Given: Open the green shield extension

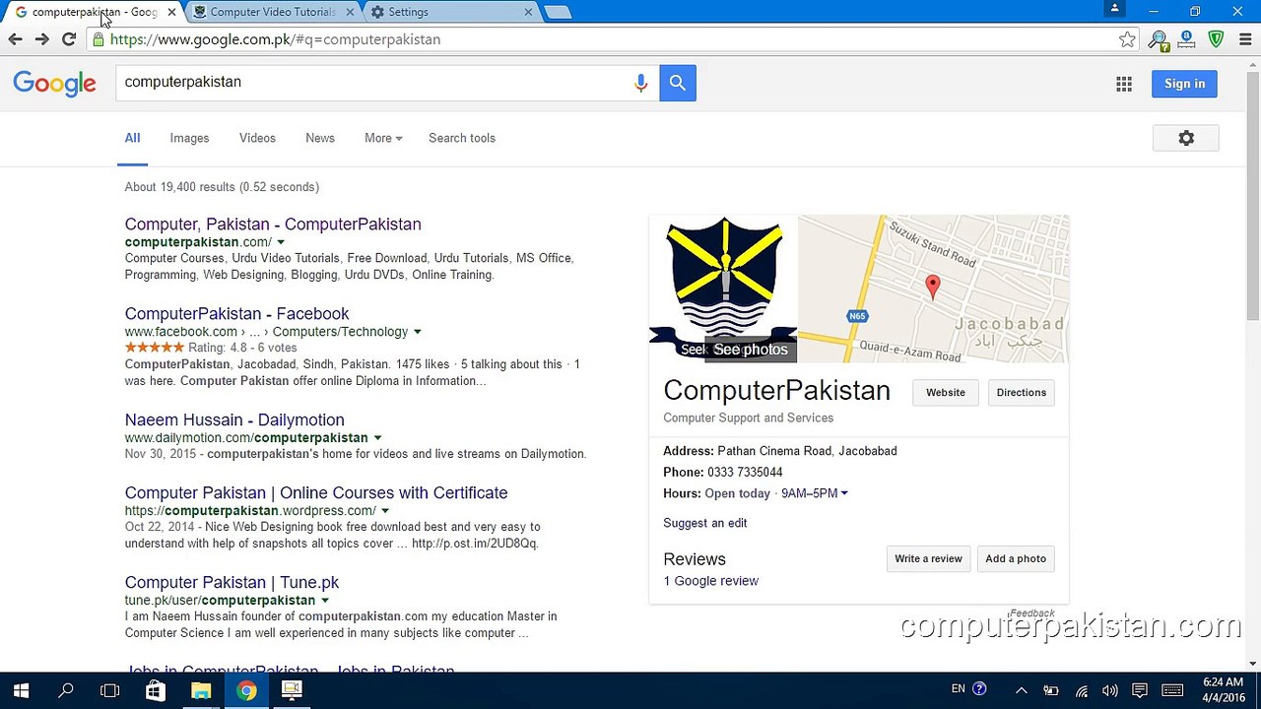Looking at the screenshot, I should click(1216, 39).
